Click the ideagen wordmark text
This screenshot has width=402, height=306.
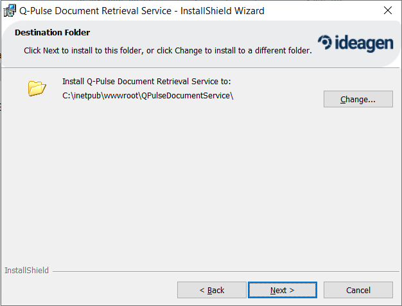(364, 43)
